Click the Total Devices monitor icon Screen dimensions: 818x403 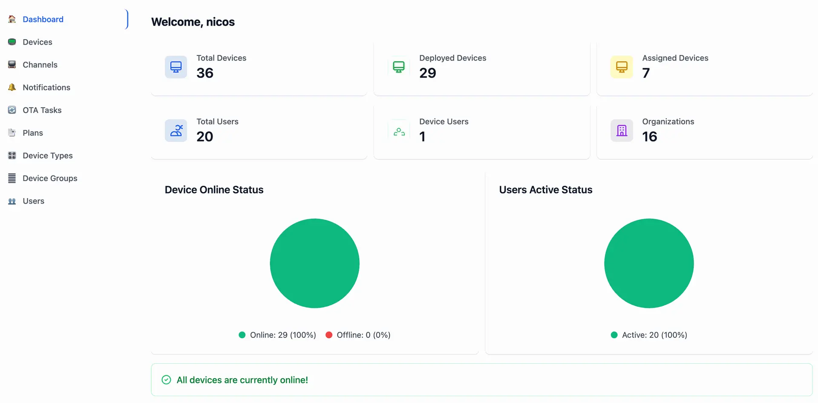[x=176, y=67]
